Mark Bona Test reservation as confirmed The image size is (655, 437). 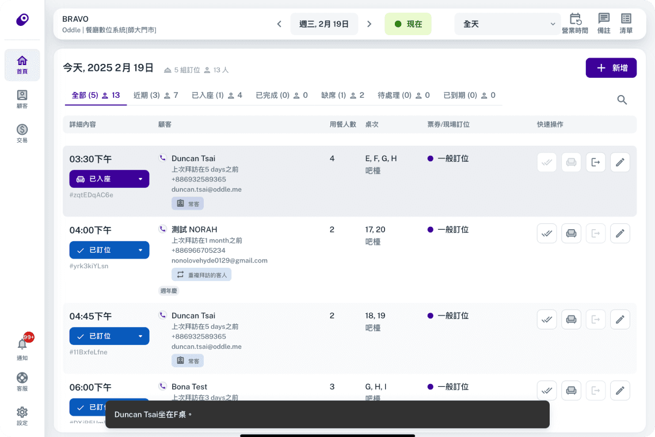tap(547, 390)
